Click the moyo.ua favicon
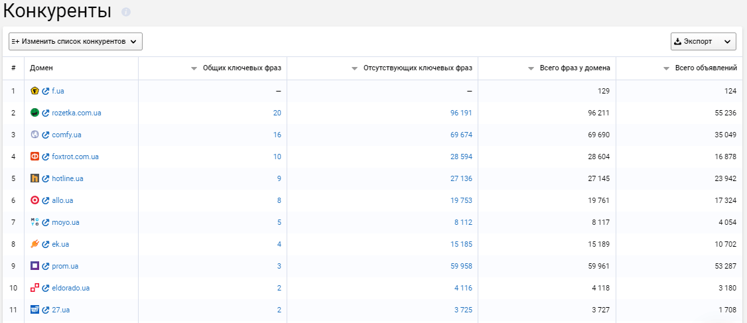This screenshot has height=323, width=747. [x=34, y=222]
